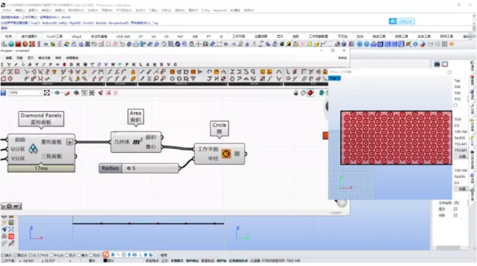Click the eye preview icon in canvas toolbar

point(57,93)
